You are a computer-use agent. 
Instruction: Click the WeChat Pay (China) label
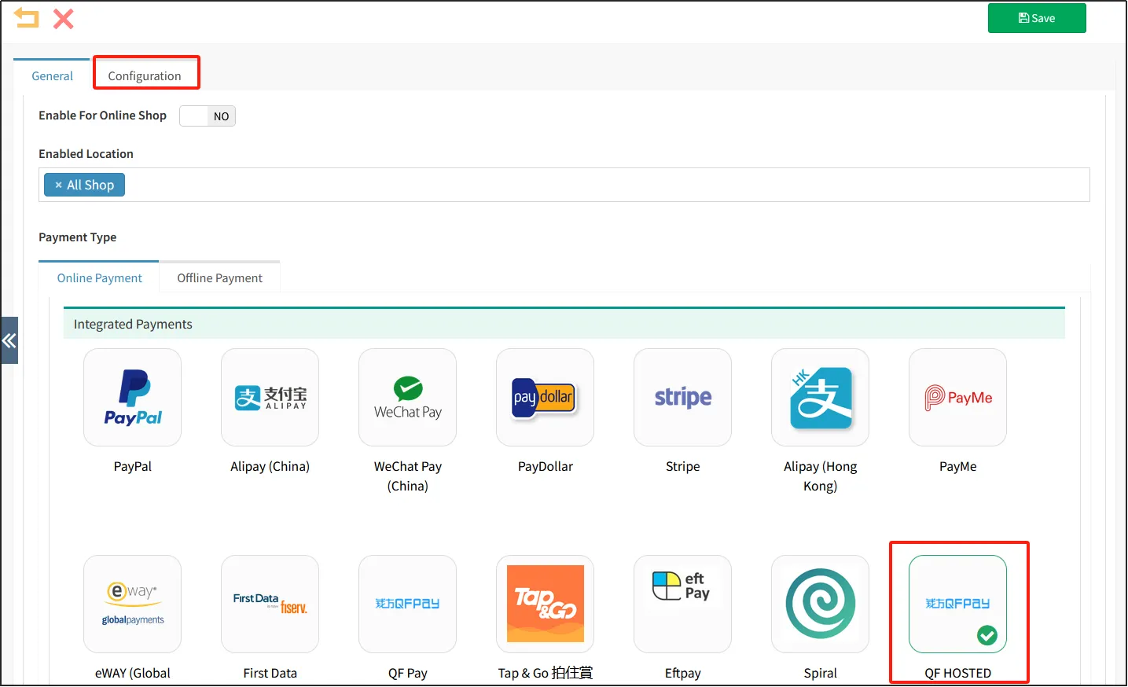408,476
